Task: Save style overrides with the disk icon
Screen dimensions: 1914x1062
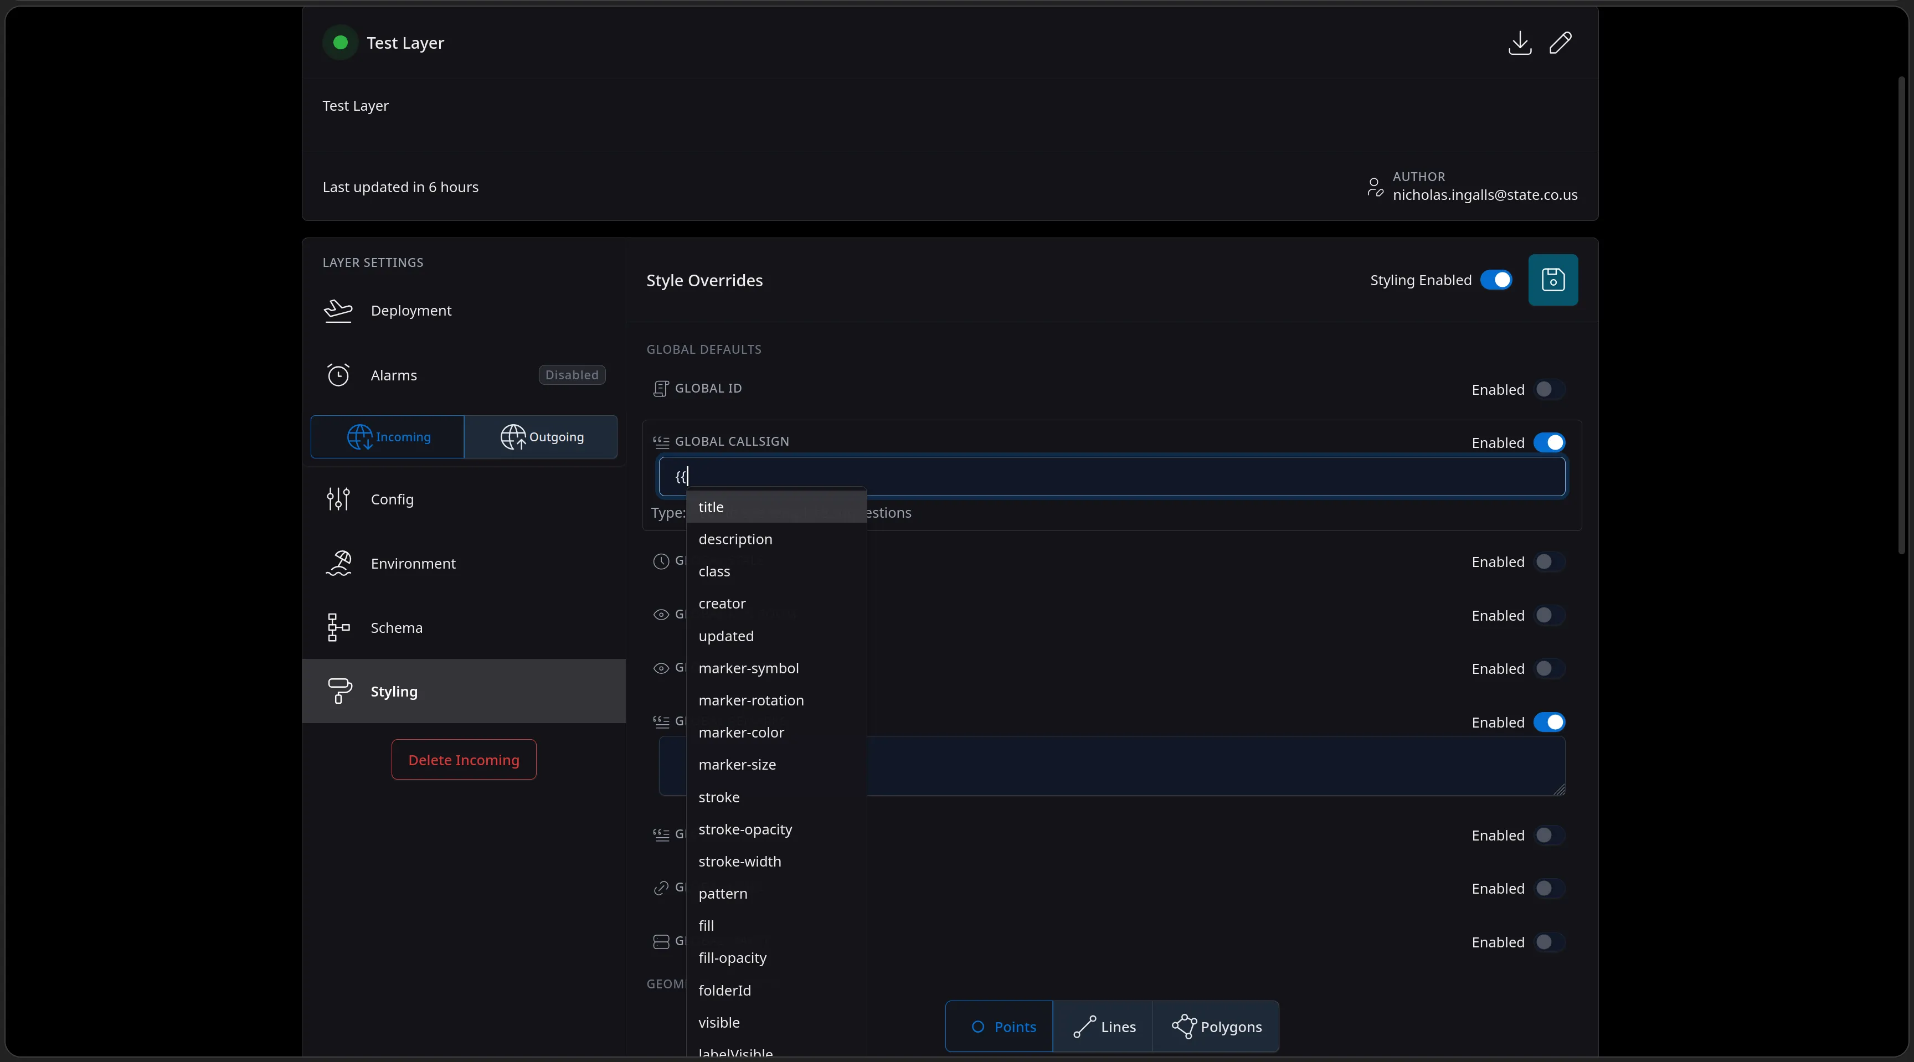Action: click(x=1553, y=280)
